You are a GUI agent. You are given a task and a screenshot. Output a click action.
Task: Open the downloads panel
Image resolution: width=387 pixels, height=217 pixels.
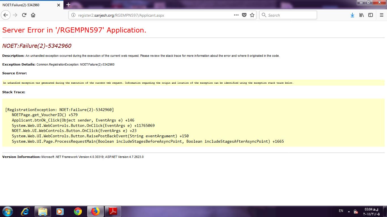[x=352, y=15]
